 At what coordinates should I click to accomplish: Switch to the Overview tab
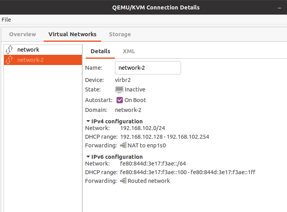pyautogui.click(x=22, y=34)
